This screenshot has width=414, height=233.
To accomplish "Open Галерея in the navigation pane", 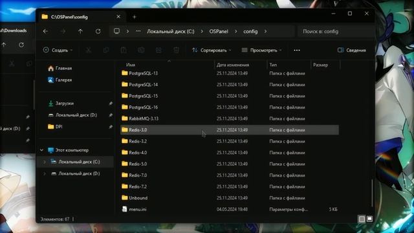I will point(60,80).
